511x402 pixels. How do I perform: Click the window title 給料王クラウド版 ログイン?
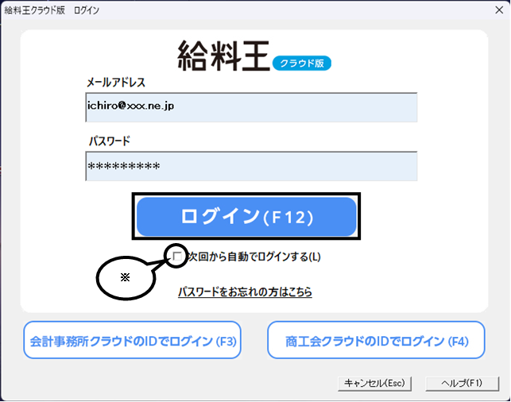pyautogui.click(x=52, y=10)
